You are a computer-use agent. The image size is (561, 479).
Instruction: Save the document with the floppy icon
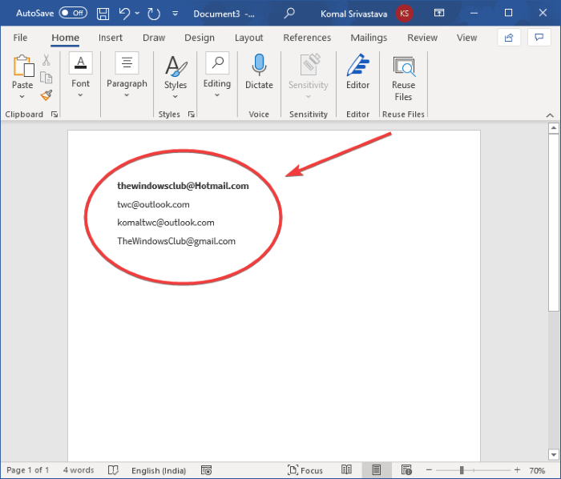(103, 14)
